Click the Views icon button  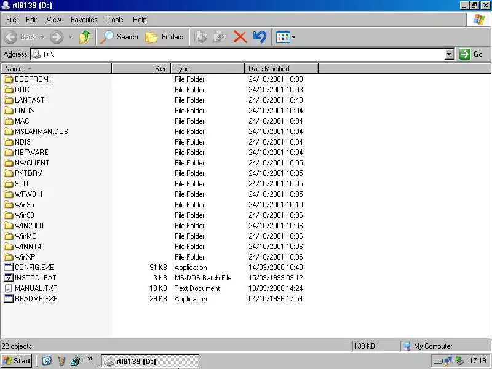click(283, 38)
